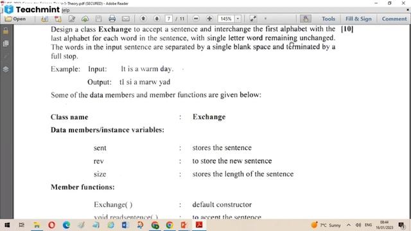Open the Tools pane

tap(328, 19)
